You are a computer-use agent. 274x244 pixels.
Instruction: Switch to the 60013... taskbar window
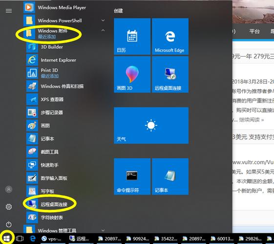click(x=222, y=239)
